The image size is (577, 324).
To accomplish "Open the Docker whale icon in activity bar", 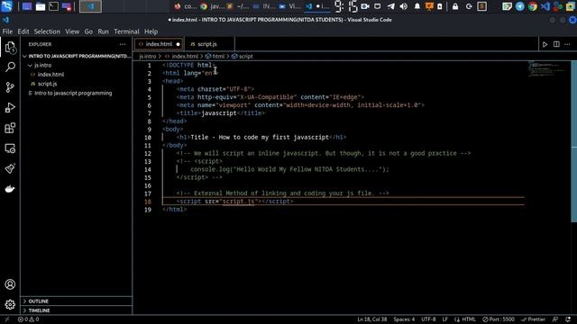I will pyautogui.click(x=10, y=189).
